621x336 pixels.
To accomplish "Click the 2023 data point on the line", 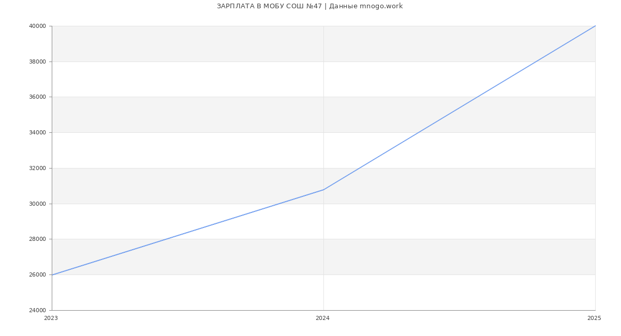I will pos(52,274).
